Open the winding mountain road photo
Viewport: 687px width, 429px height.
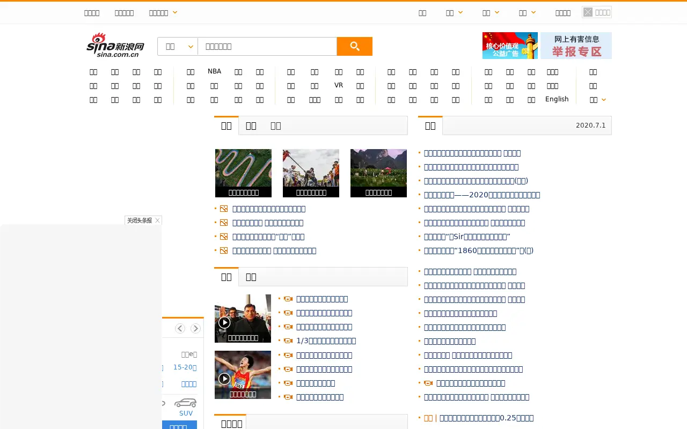tap(243, 173)
